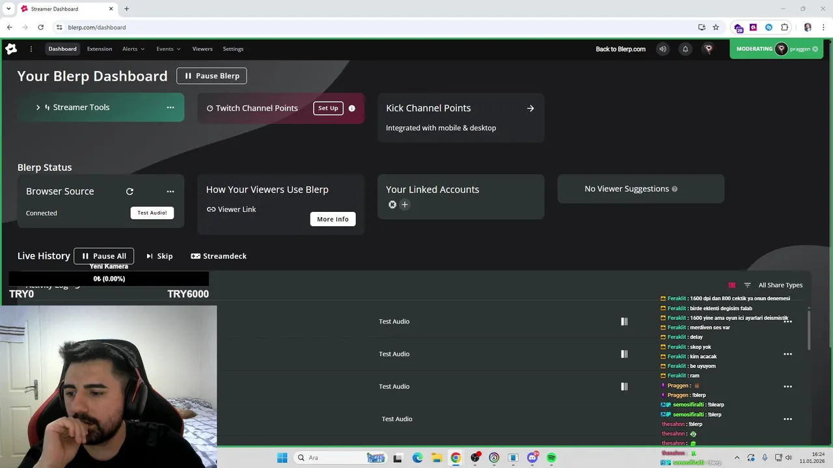Click the volume speaker icon in header
The image size is (833, 468).
662,49
